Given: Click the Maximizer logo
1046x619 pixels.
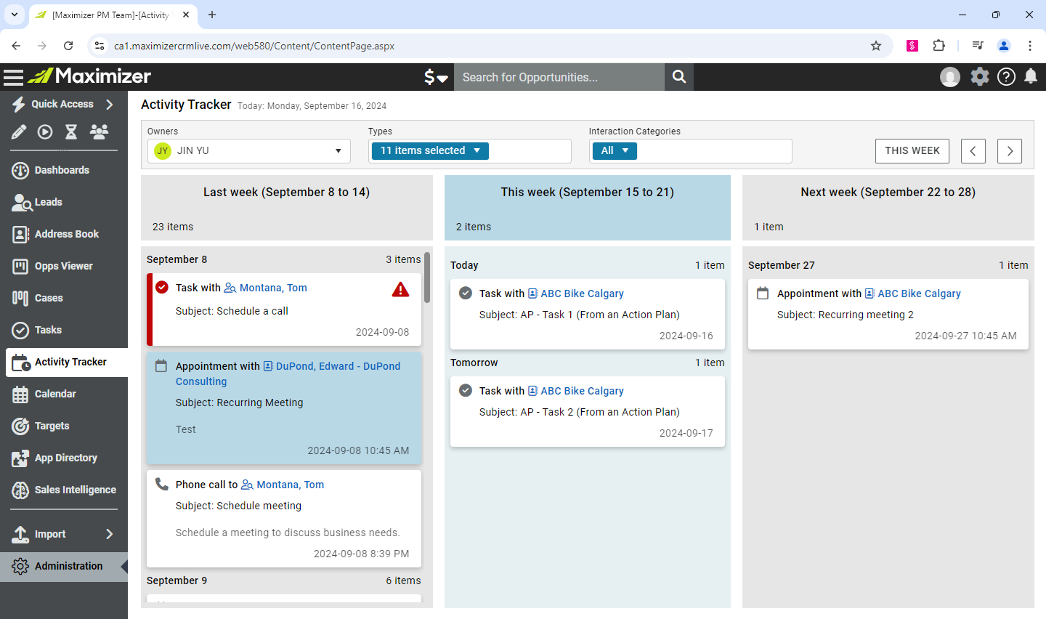Looking at the screenshot, I should pyautogui.click(x=89, y=76).
